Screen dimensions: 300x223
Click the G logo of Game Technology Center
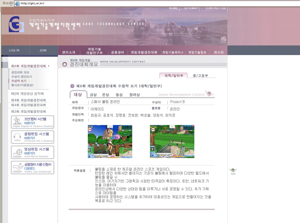click(x=16, y=24)
